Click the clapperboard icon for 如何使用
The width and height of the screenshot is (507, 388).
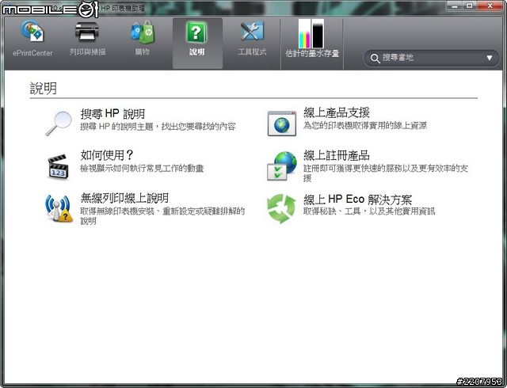click(x=59, y=166)
